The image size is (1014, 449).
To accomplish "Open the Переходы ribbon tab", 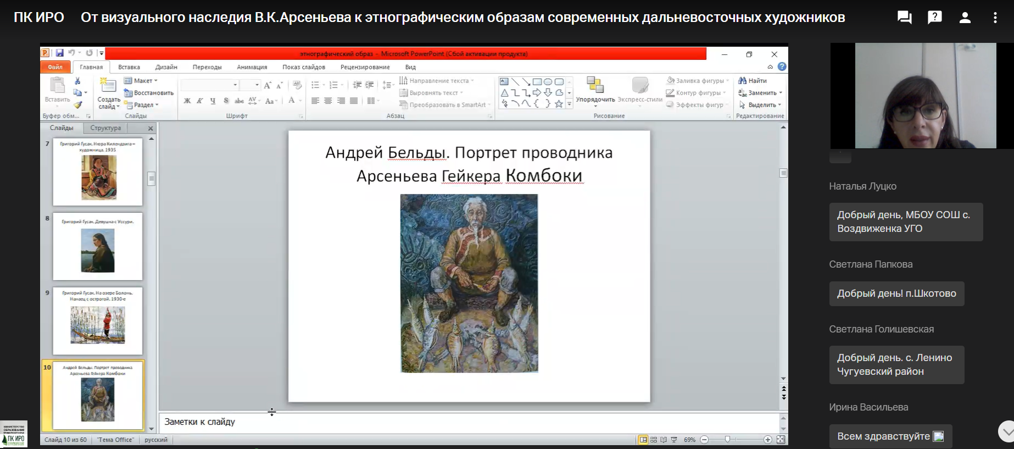I will coord(207,67).
